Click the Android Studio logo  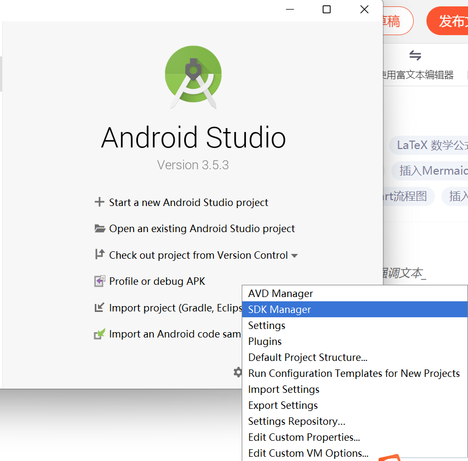coord(193,77)
